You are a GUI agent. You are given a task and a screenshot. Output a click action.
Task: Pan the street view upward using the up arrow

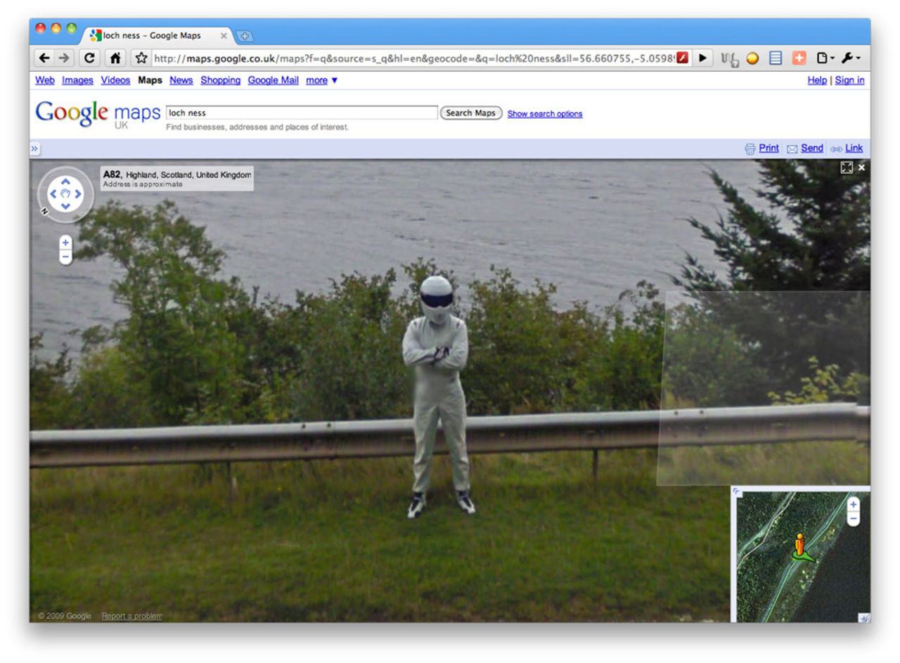[x=65, y=182]
